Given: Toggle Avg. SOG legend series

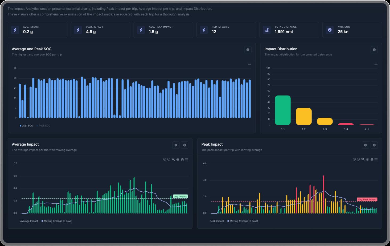Looking at the screenshot, I should point(26,126).
